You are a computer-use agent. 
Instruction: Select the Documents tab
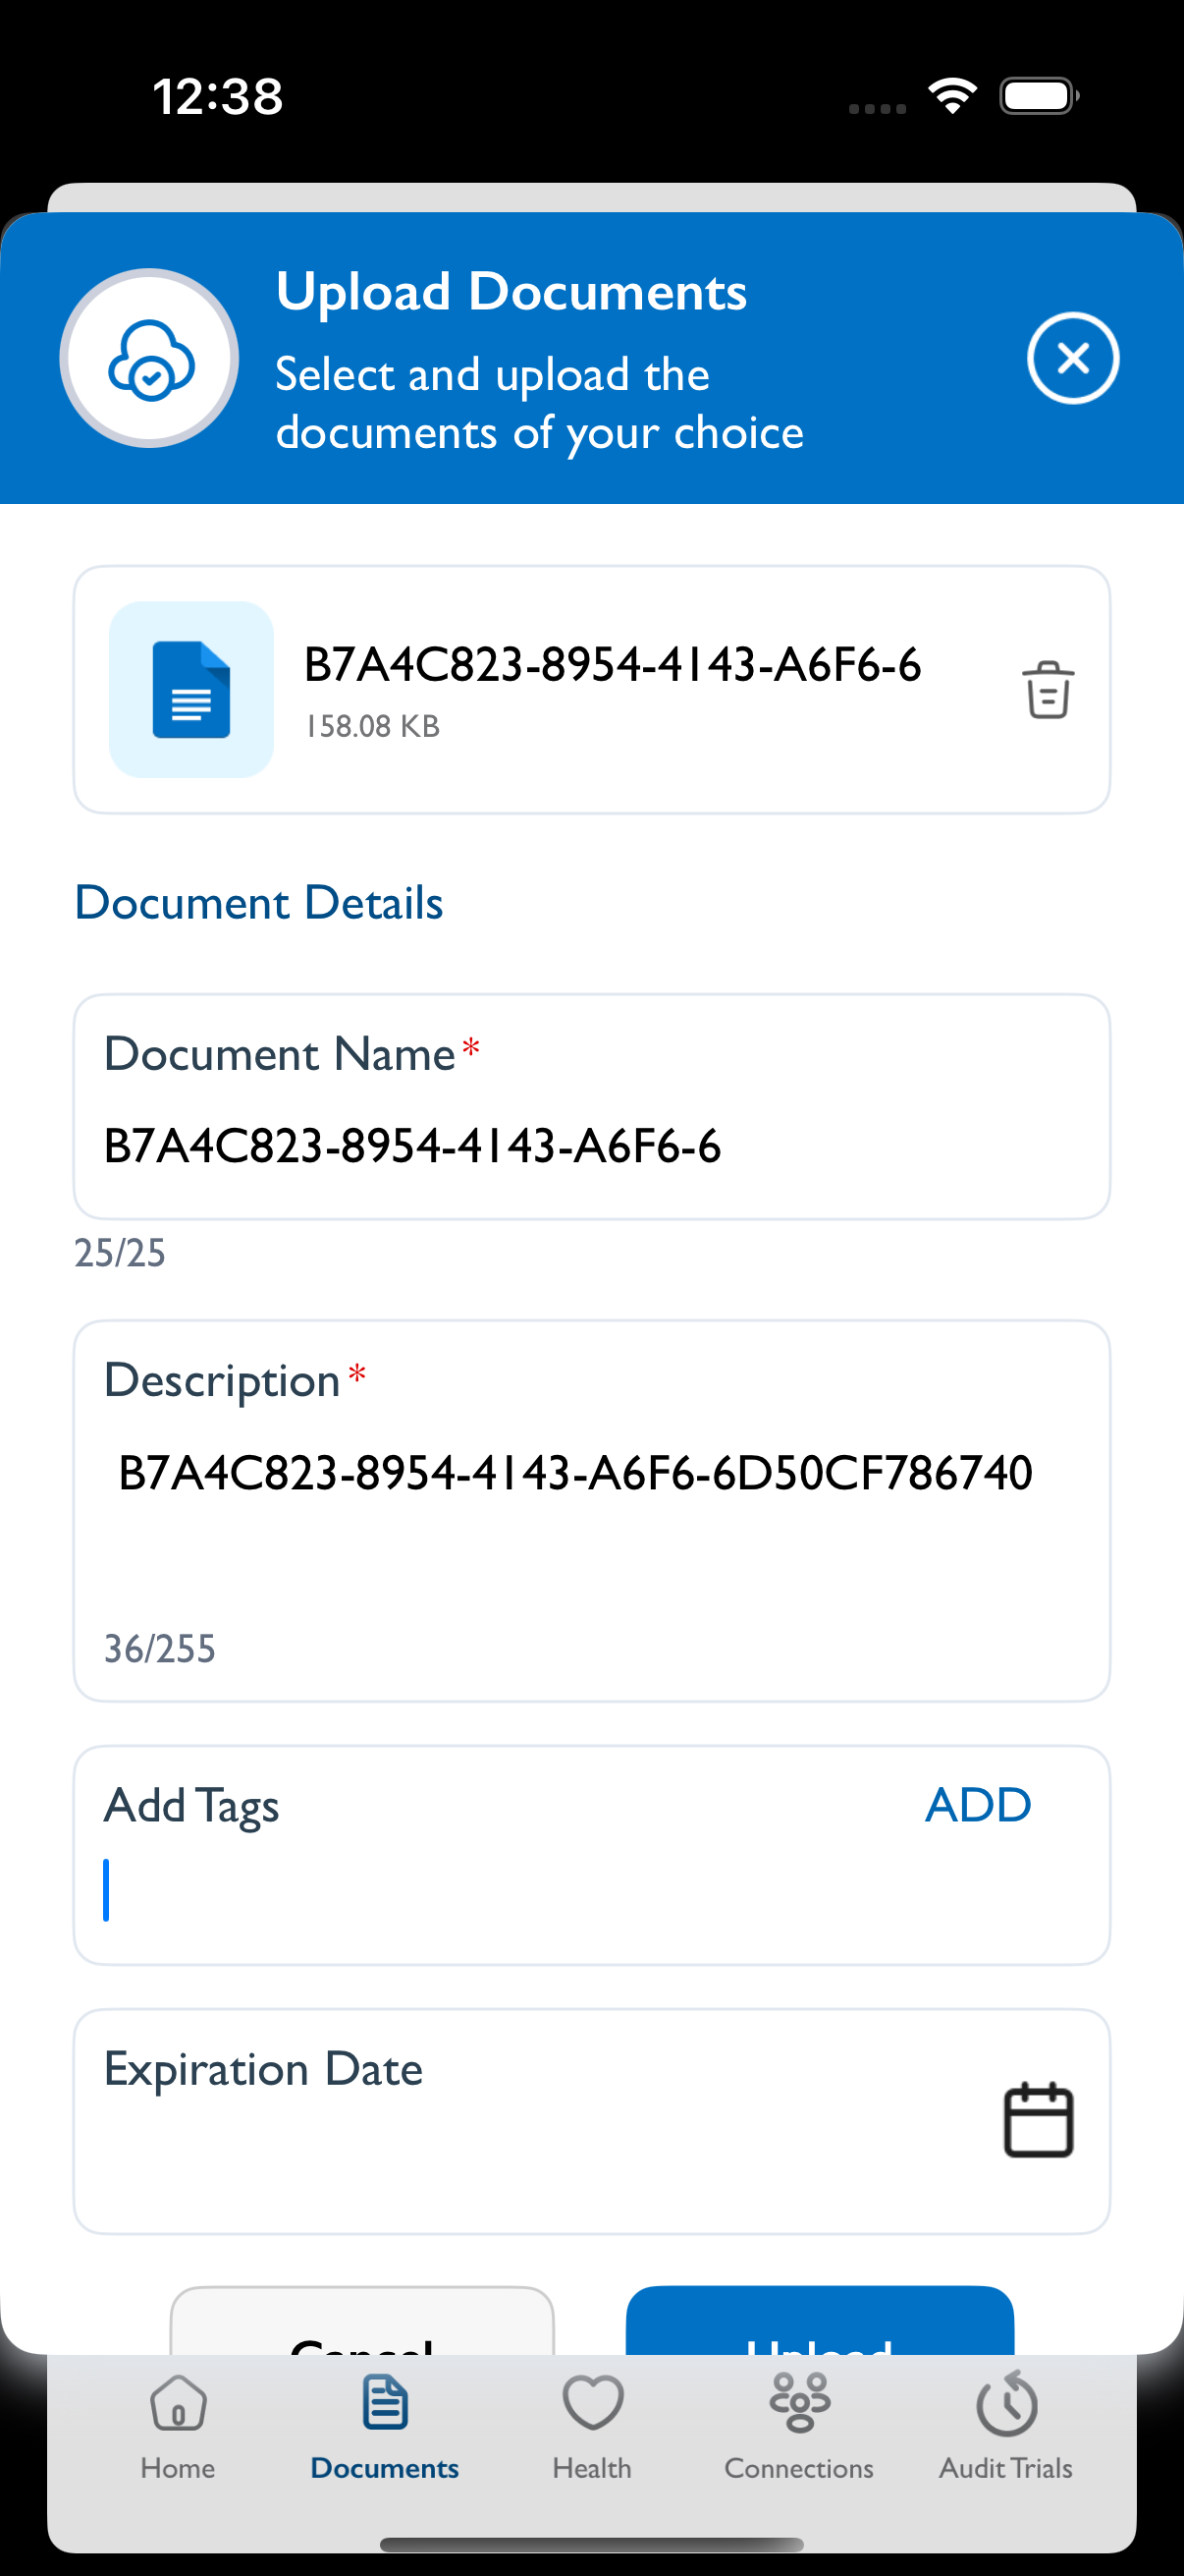tap(385, 2426)
